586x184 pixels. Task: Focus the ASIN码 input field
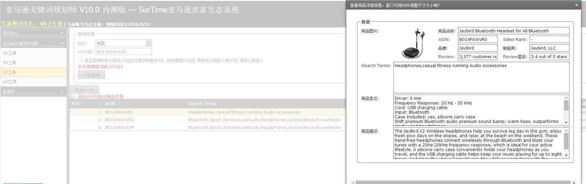click(123, 52)
